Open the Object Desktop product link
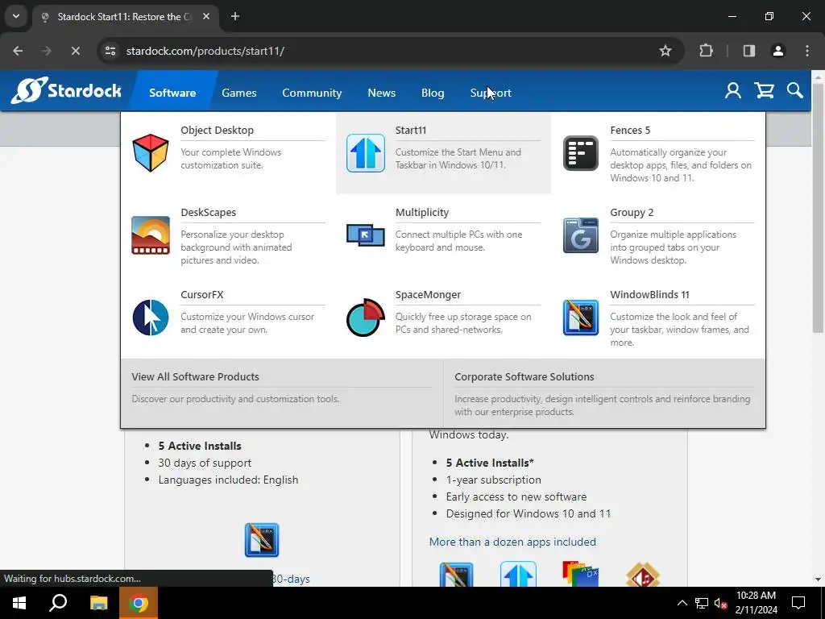The height and width of the screenshot is (619, 825). 217,130
